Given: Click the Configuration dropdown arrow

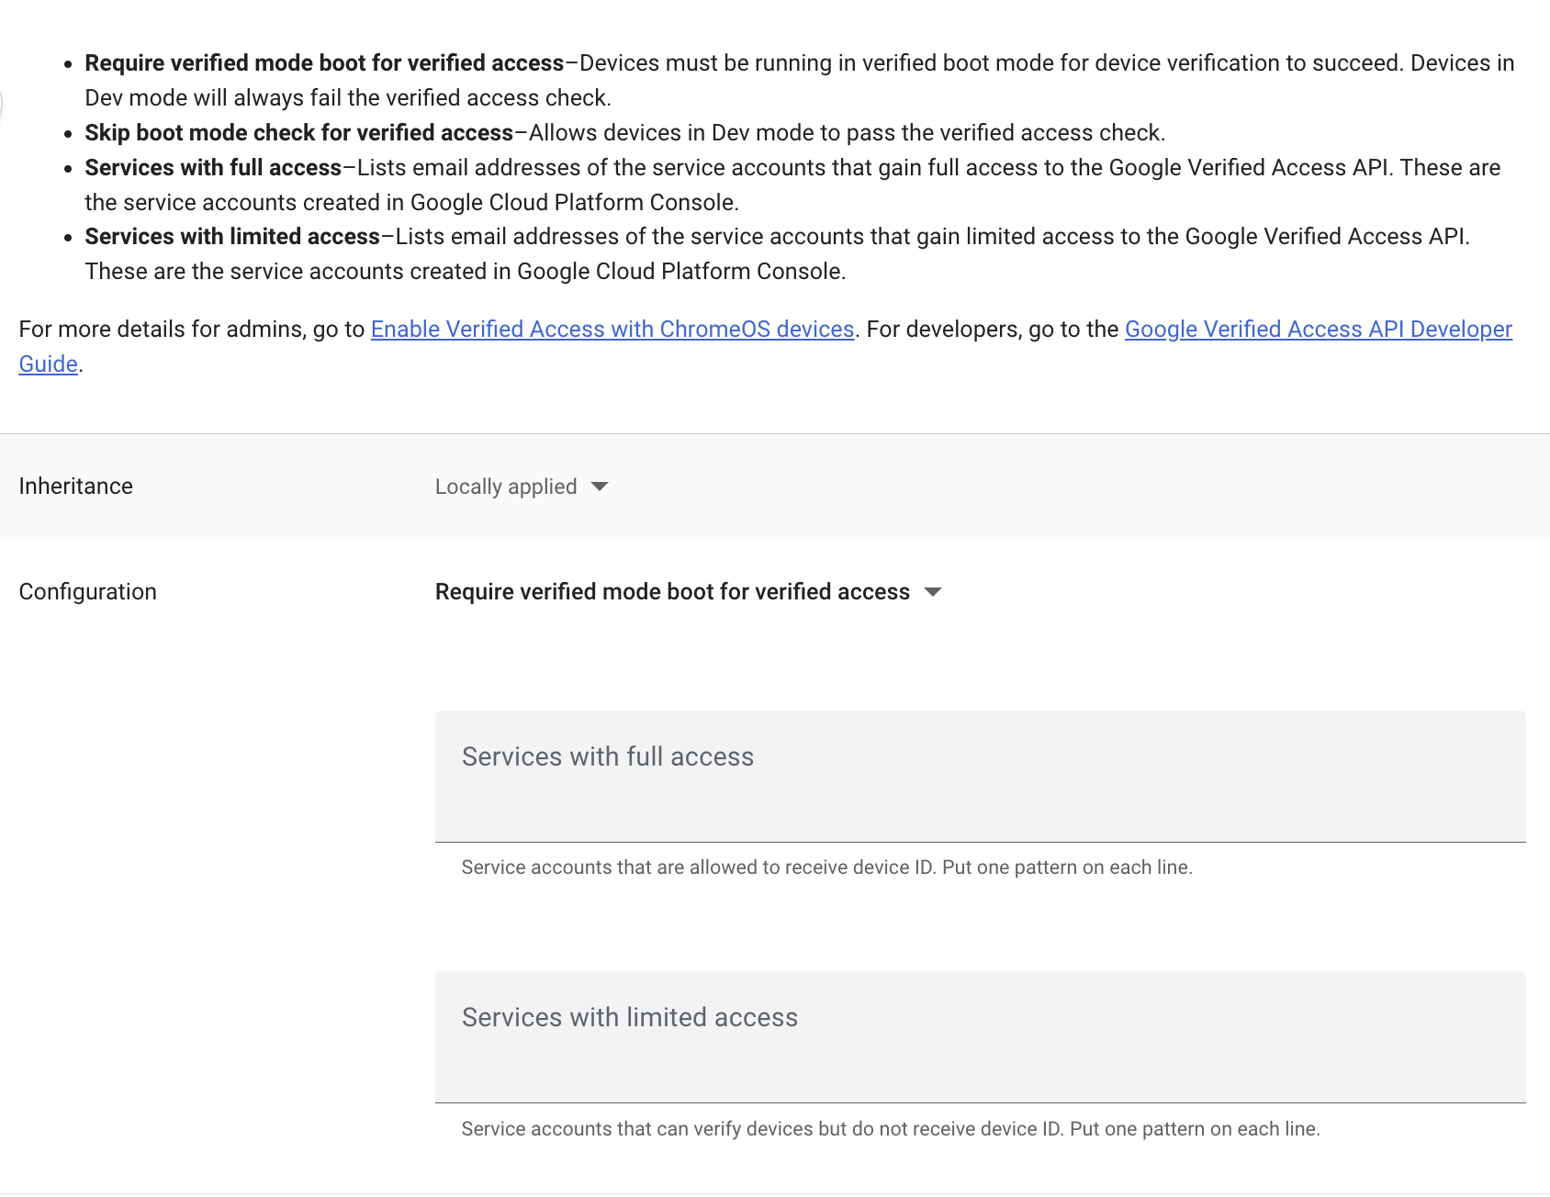Looking at the screenshot, I should (933, 592).
